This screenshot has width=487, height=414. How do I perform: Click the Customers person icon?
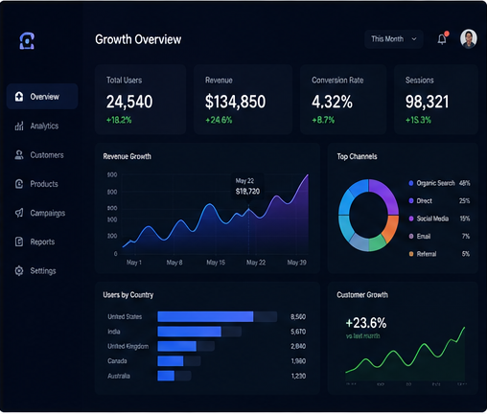(x=19, y=155)
